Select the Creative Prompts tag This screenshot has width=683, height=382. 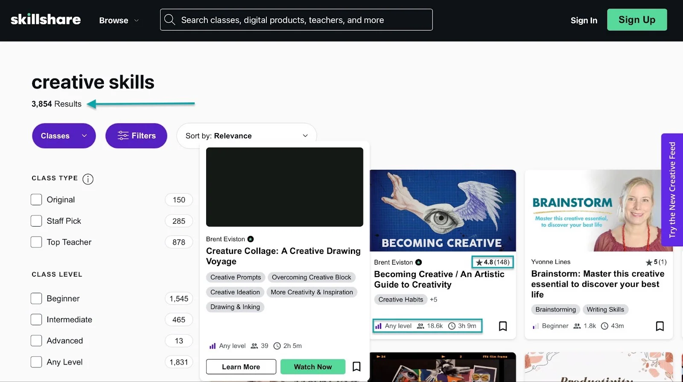[236, 277]
